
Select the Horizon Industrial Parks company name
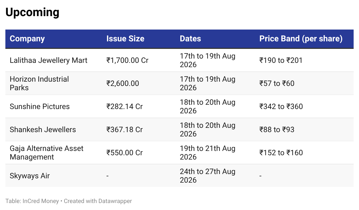coord(39,83)
